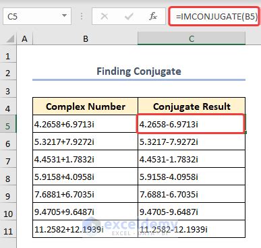
Task: Select cell with 4.2658+6.9713i
Action: point(85,124)
